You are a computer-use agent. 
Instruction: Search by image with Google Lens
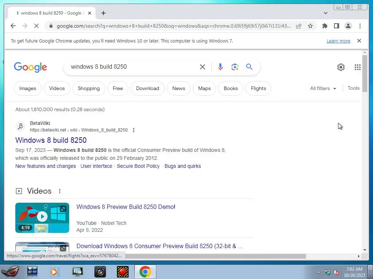pyautogui.click(x=235, y=67)
